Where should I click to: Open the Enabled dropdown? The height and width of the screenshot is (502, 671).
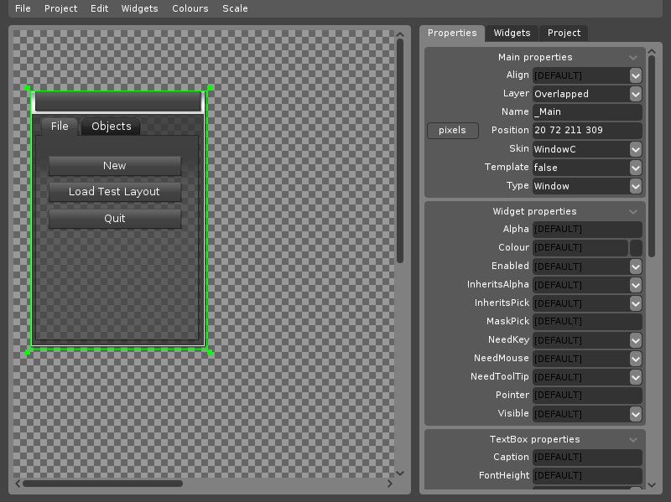[636, 267]
